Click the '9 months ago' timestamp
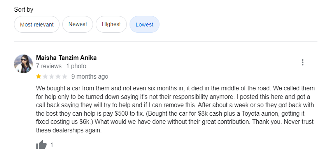This screenshot has width=326, height=155. click(90, 77)
